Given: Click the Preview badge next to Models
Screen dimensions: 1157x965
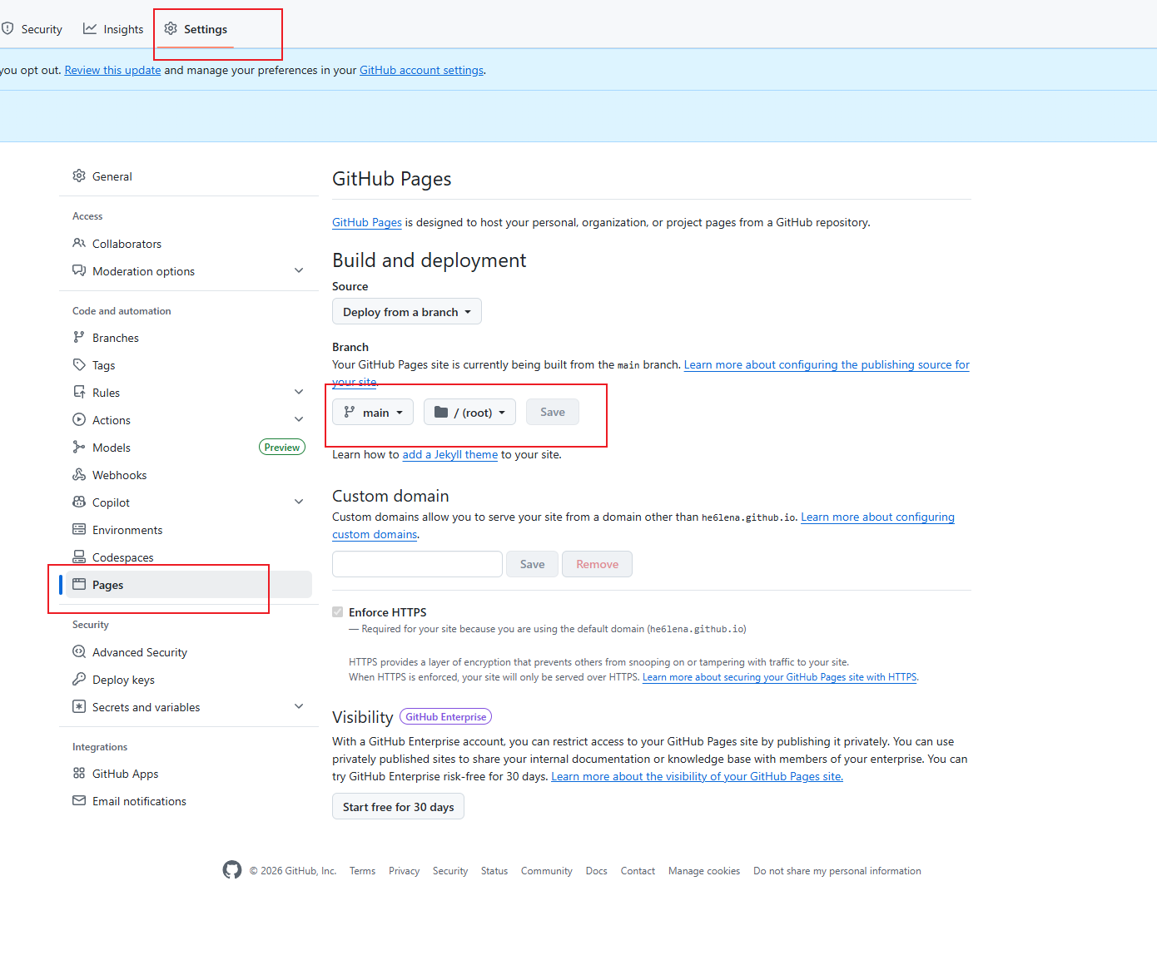Looking at the screenshot, I should [x=282, y=448].
